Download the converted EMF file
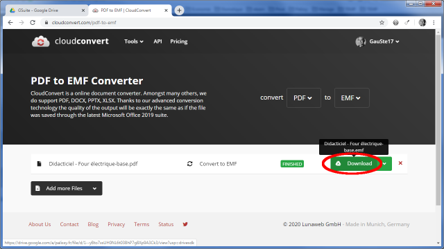 tap(355, 163)
